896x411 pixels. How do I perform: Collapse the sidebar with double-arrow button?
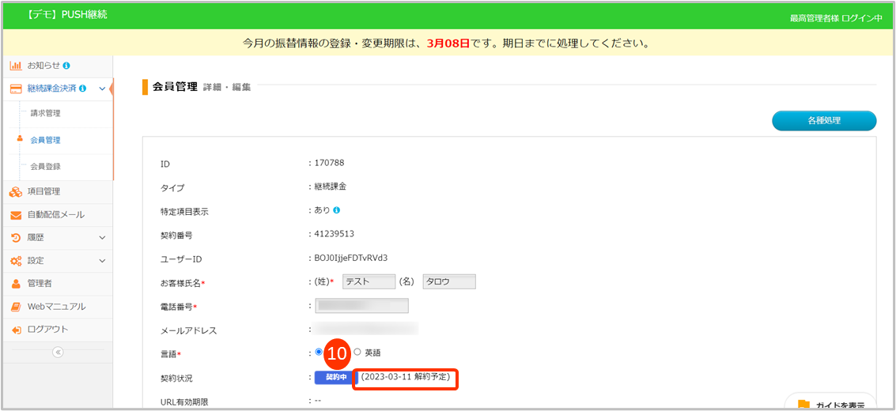pos(58,353)
